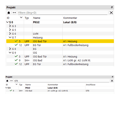Click the 'Heizung' name of group G 7
The width and height of the screenshot is (119, 124).
pos(38,37)
